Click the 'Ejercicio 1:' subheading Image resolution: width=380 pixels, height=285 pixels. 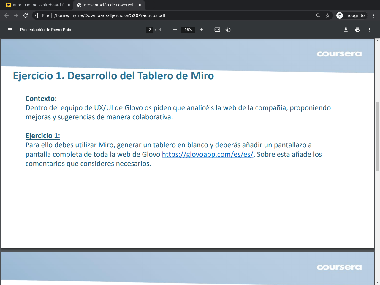[x=43, y=136]
